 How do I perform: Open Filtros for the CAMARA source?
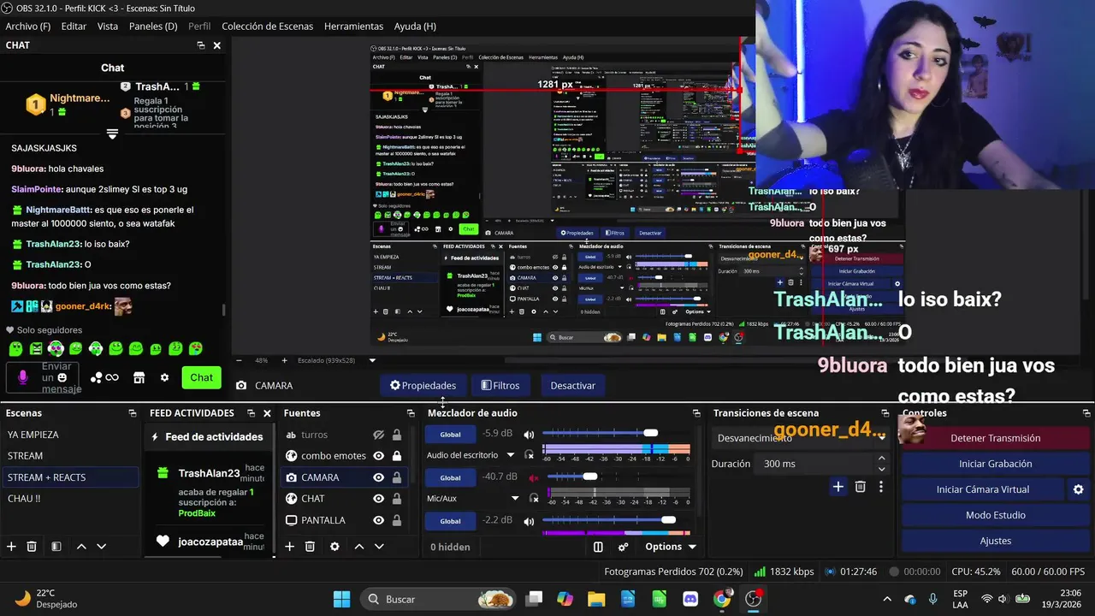500,386
